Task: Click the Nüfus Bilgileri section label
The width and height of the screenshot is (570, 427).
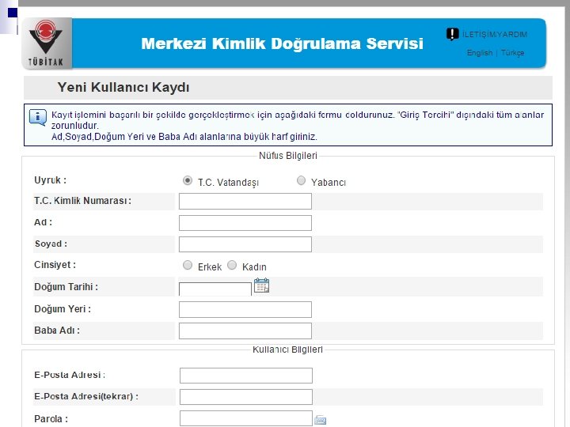Action: pyautogui.click(x=288, y=156)
